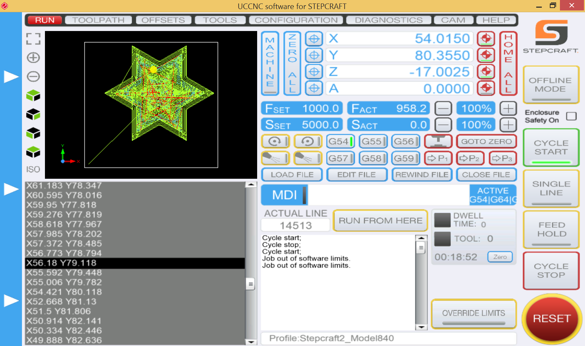Activate G55 work offset
The width and height of the screenshot is (585, 346).
(373, 141)
